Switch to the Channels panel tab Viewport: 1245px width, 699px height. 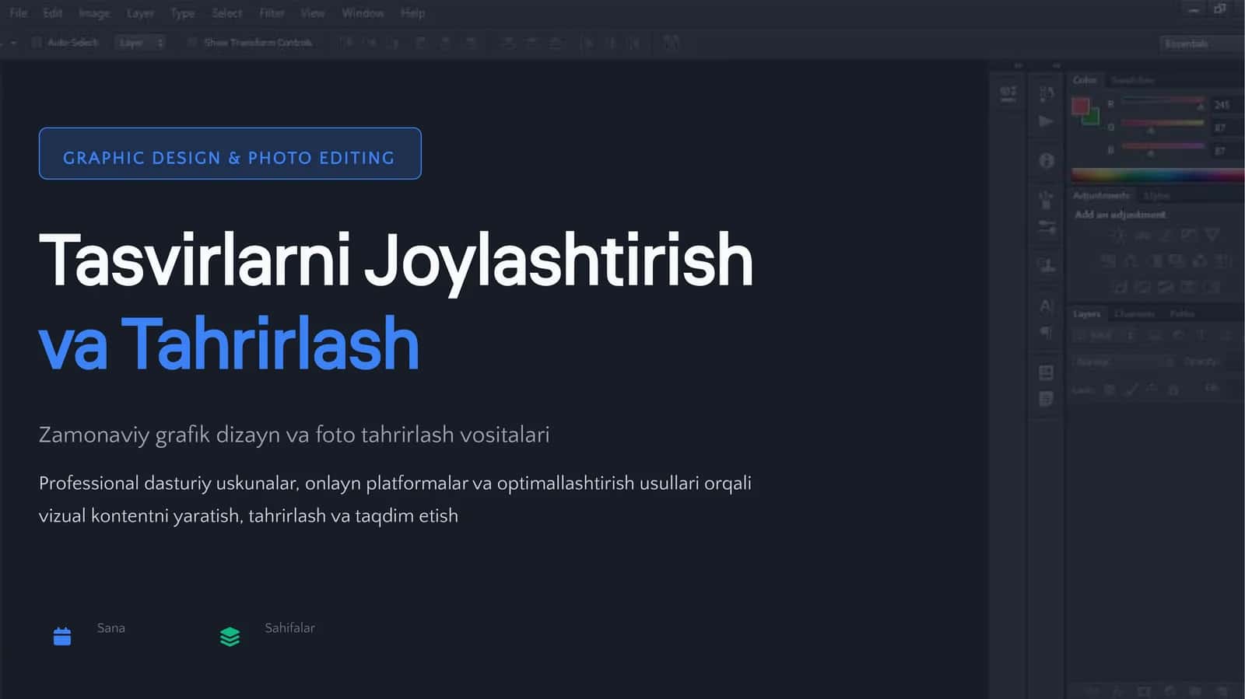pyautogui.click(x=1135, y=313)
